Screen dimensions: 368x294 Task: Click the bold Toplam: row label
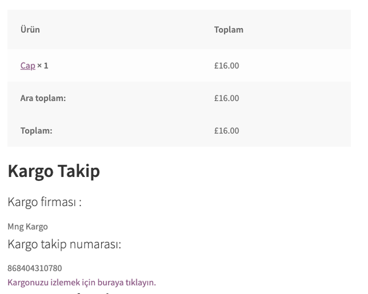coord(36,130)
